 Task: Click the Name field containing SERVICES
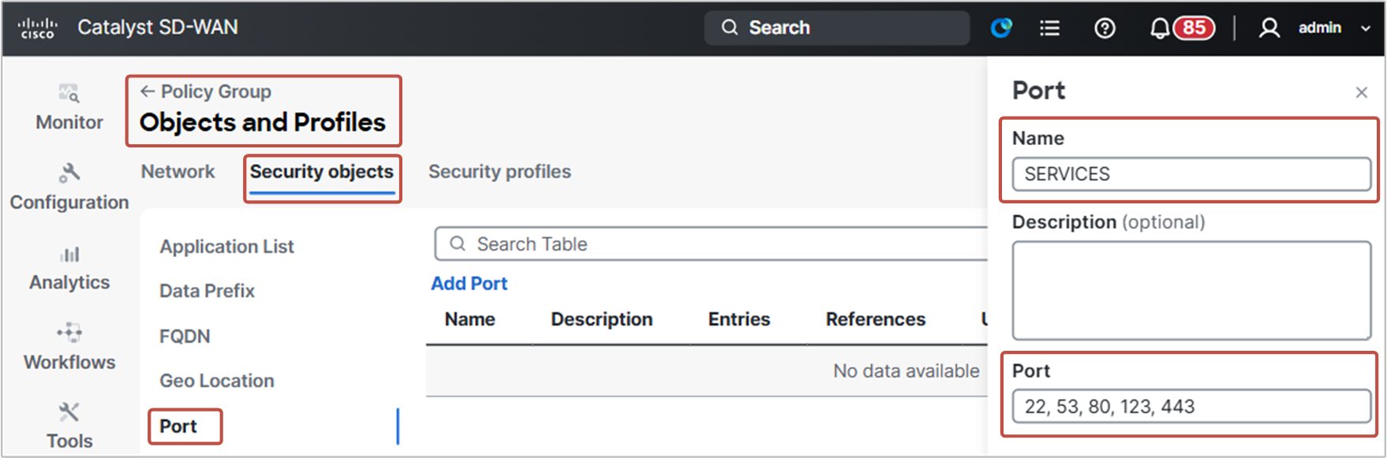coord(1191,174)
